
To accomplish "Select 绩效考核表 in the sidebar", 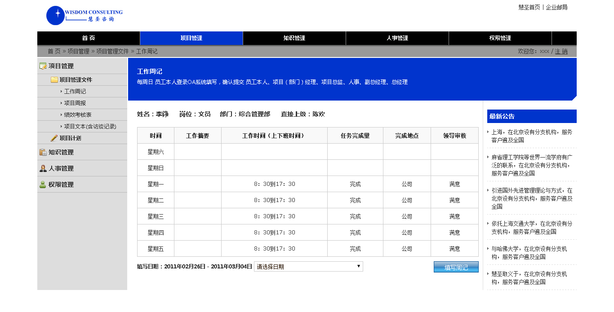I will coord(78,115).
